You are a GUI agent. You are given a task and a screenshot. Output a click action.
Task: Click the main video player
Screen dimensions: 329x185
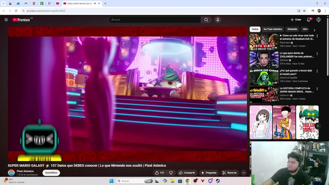[x=127, y=94]
